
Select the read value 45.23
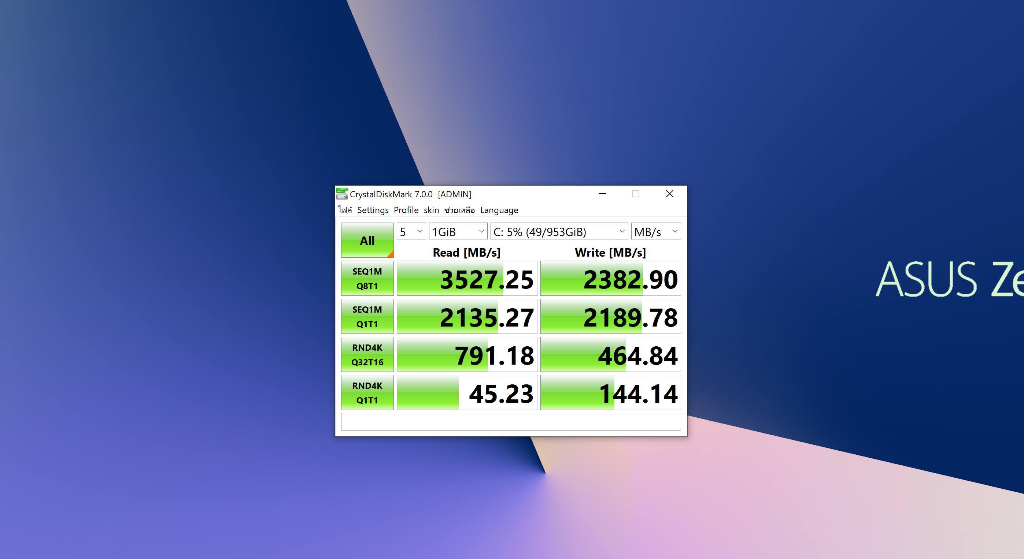click(x=467, y=392)
